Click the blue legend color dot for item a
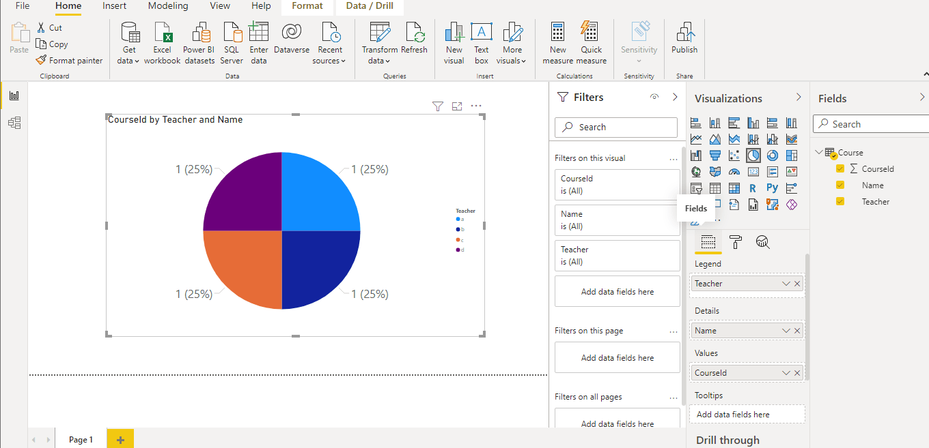Image resolution: width=929 pixels, height=448 pixels. 458,219
